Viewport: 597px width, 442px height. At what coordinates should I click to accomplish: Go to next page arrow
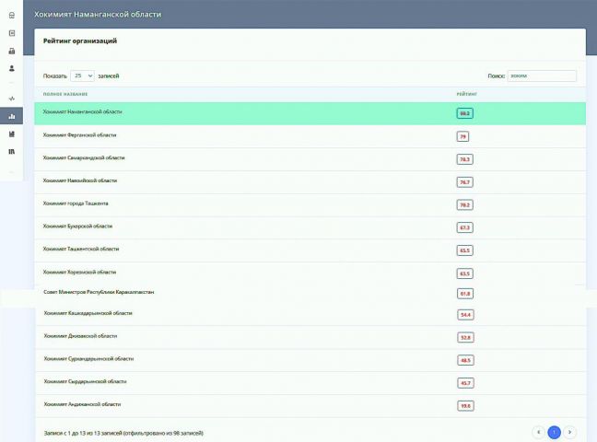pos(570,431)
